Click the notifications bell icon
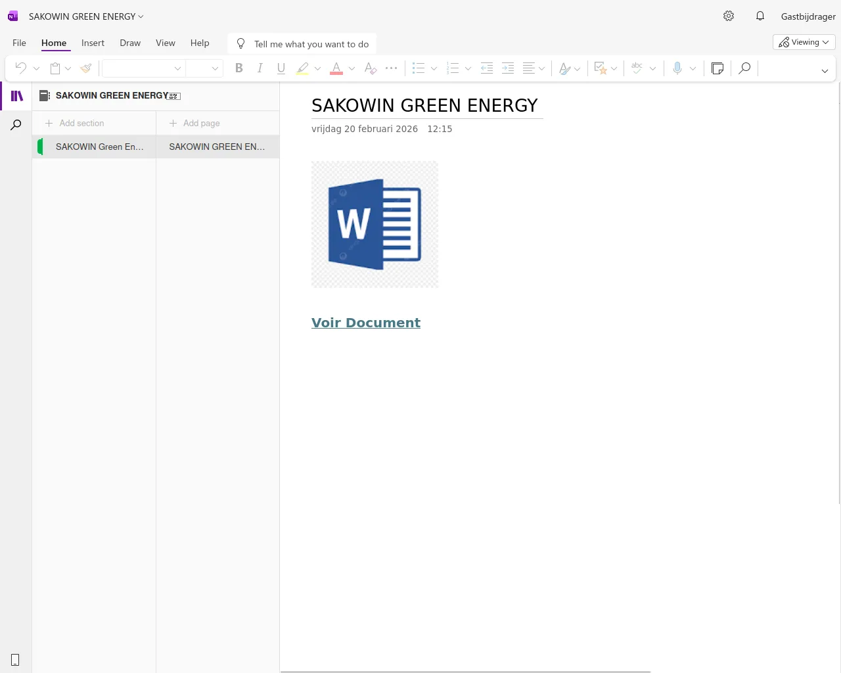Screen dimensions: 841x673 760,16
